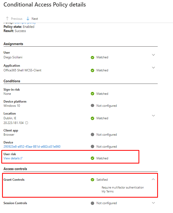
Task: Expand the User assignment row chevron
Action: tap(153, 55)
